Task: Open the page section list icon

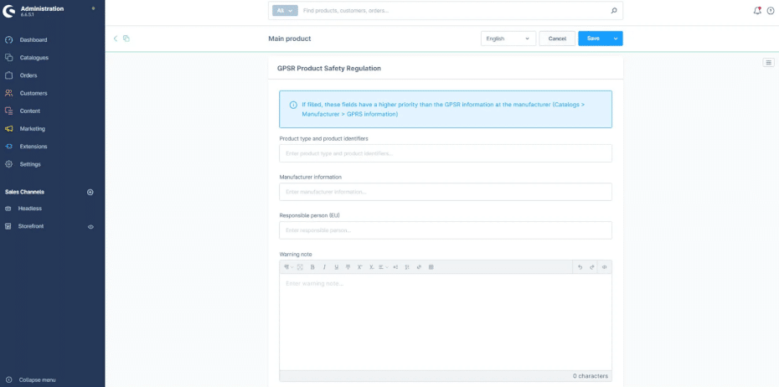Action: (769, 62)
